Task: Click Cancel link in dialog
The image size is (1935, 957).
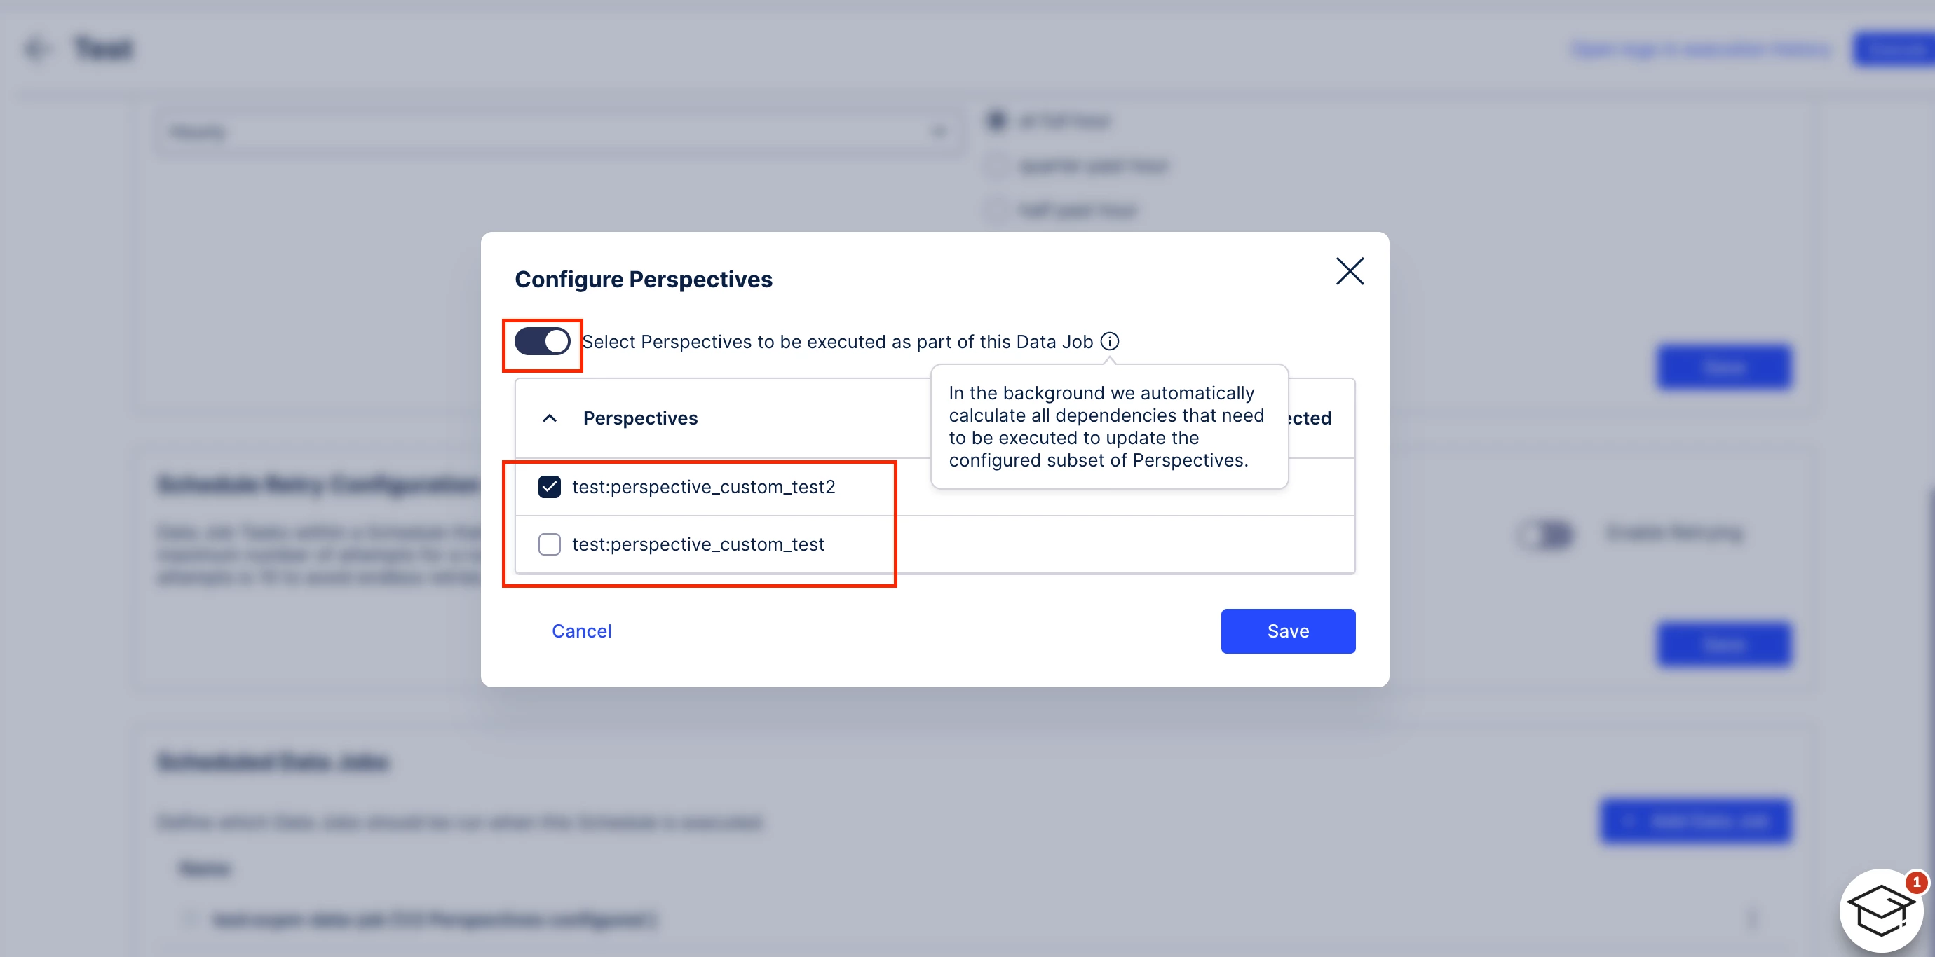Action: click(x=581, y=631)
